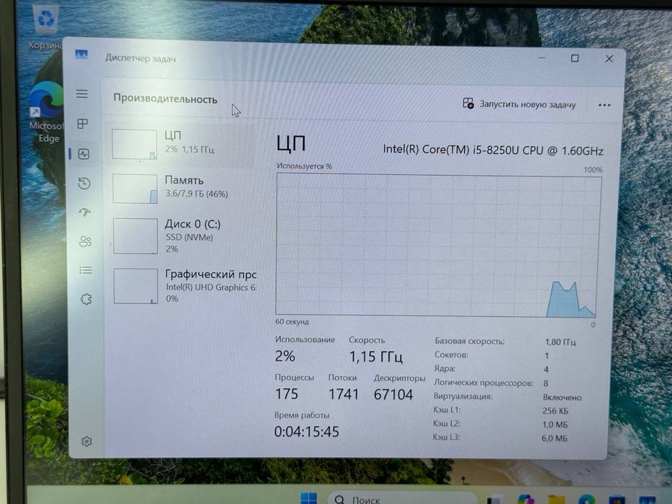Close the Task Manager window
The image size is (672, 504).
pos(609,59)
